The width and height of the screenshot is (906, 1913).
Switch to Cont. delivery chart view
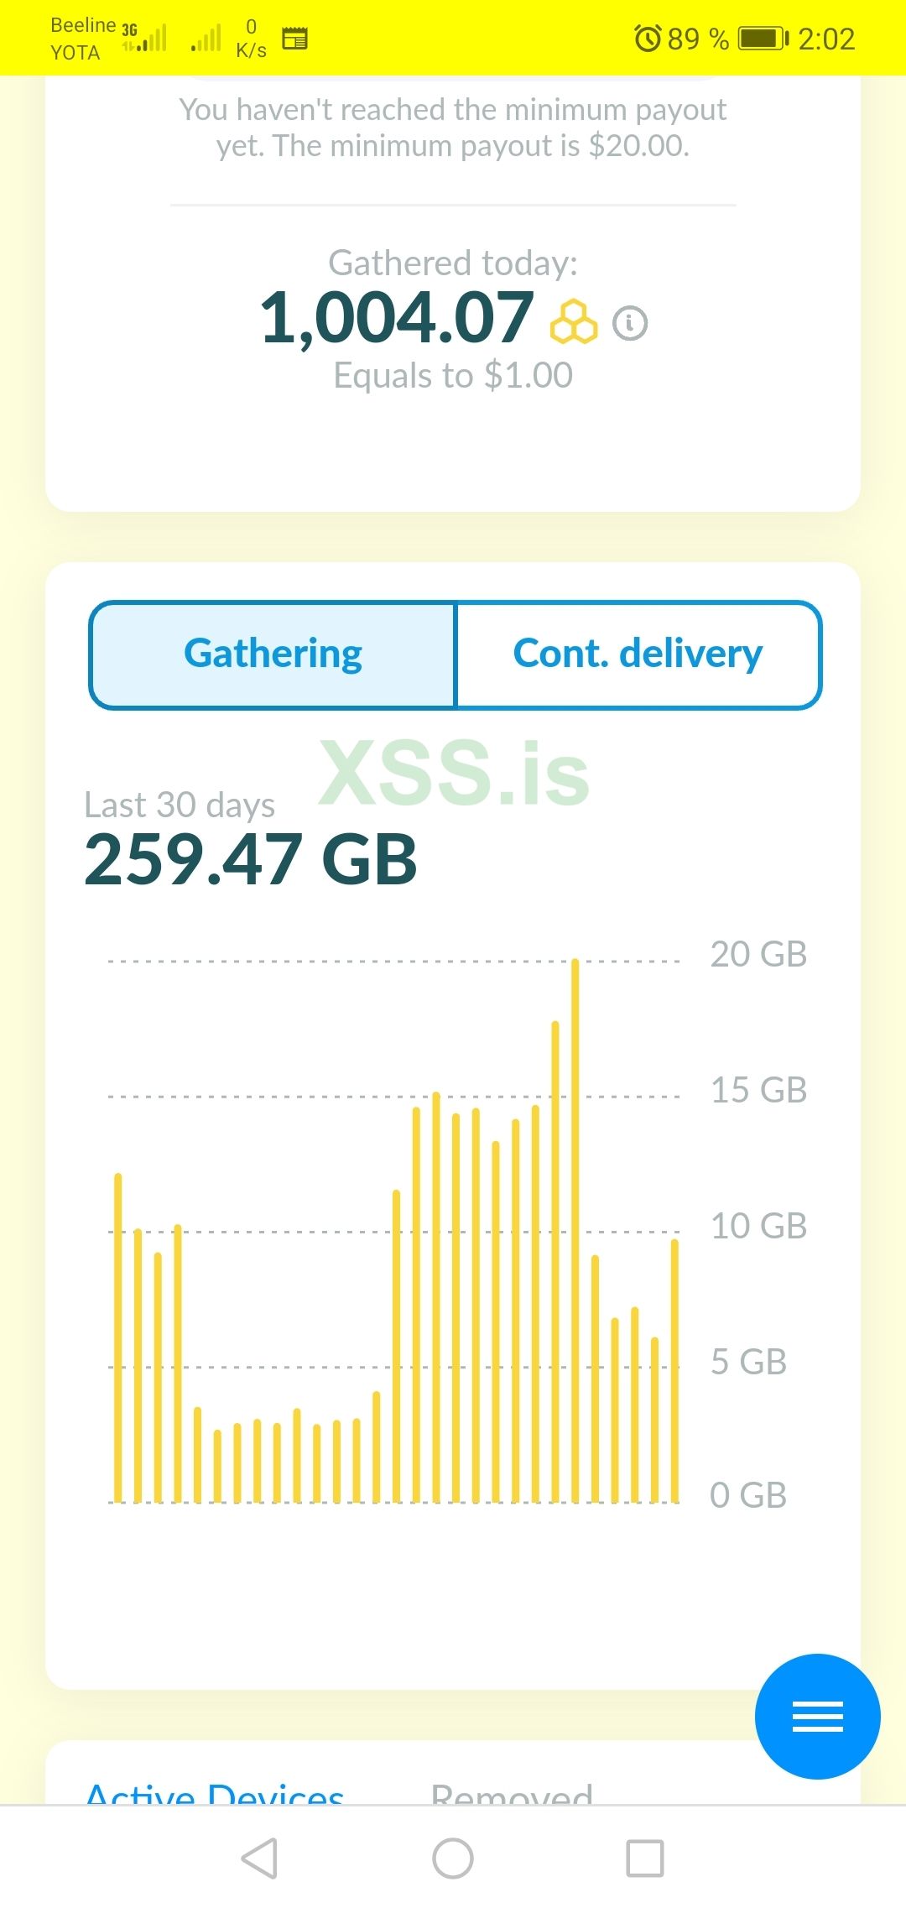(x=638, y=654)
